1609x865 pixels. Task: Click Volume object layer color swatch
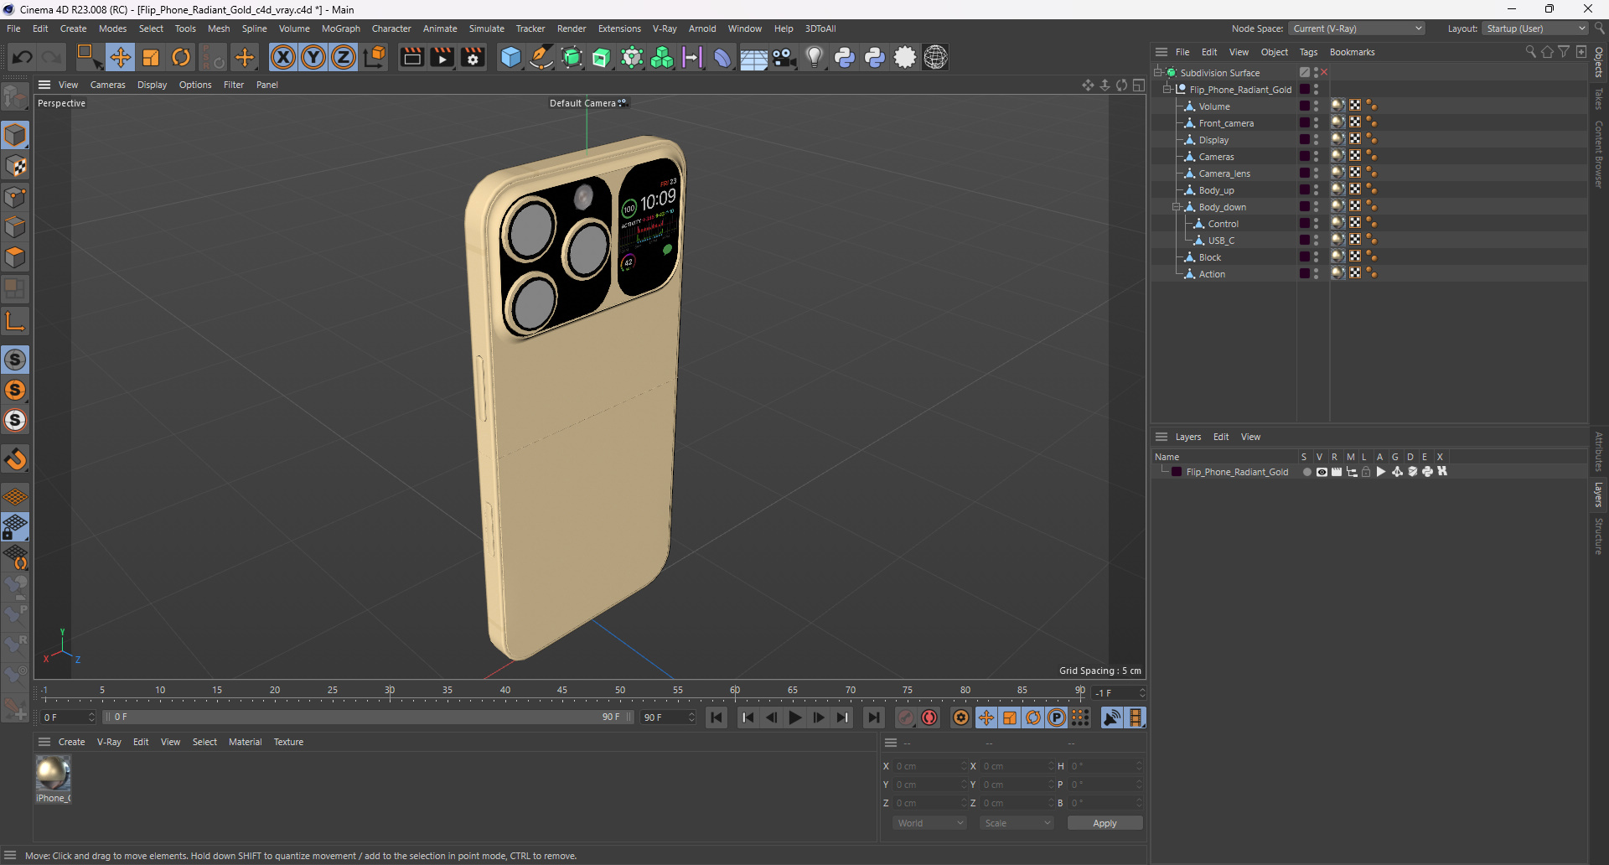click(1305, 106)
